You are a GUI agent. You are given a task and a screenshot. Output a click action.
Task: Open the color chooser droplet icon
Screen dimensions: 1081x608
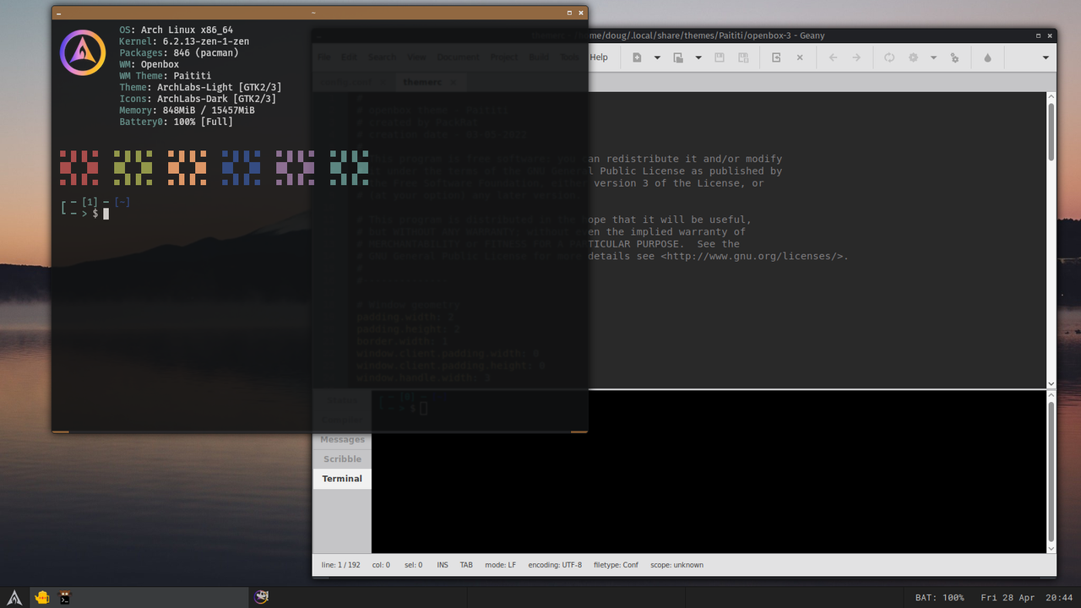point(987,57)
